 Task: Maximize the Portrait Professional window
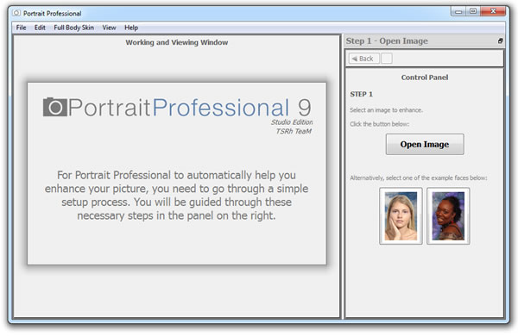473,11
